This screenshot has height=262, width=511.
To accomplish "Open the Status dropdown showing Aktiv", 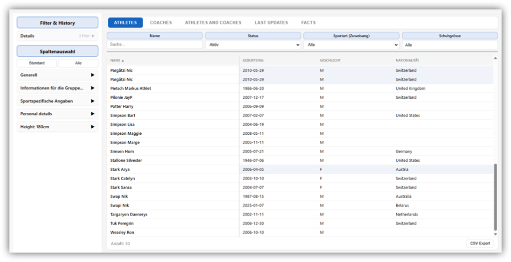I will pos(253,45).
